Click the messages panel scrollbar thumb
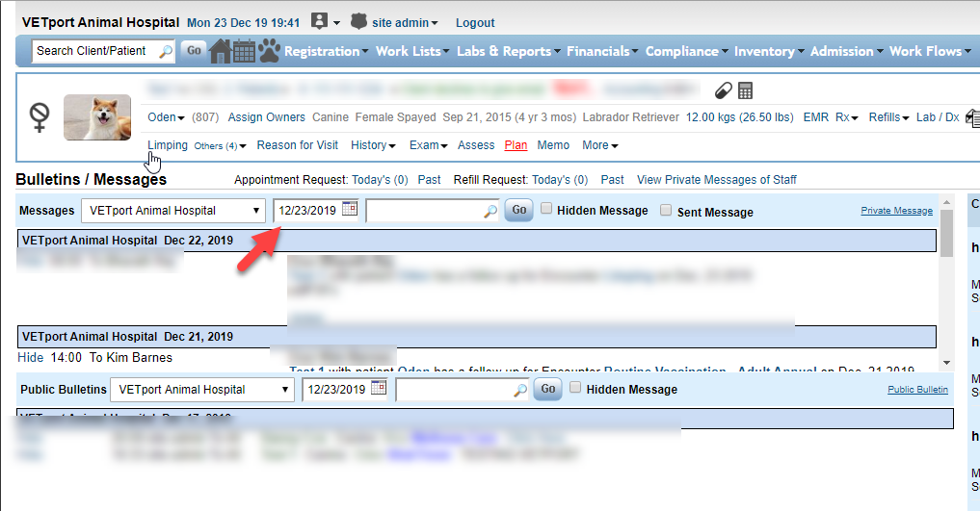This screenshot has width=980, height=511. click(x=947, y=233)
